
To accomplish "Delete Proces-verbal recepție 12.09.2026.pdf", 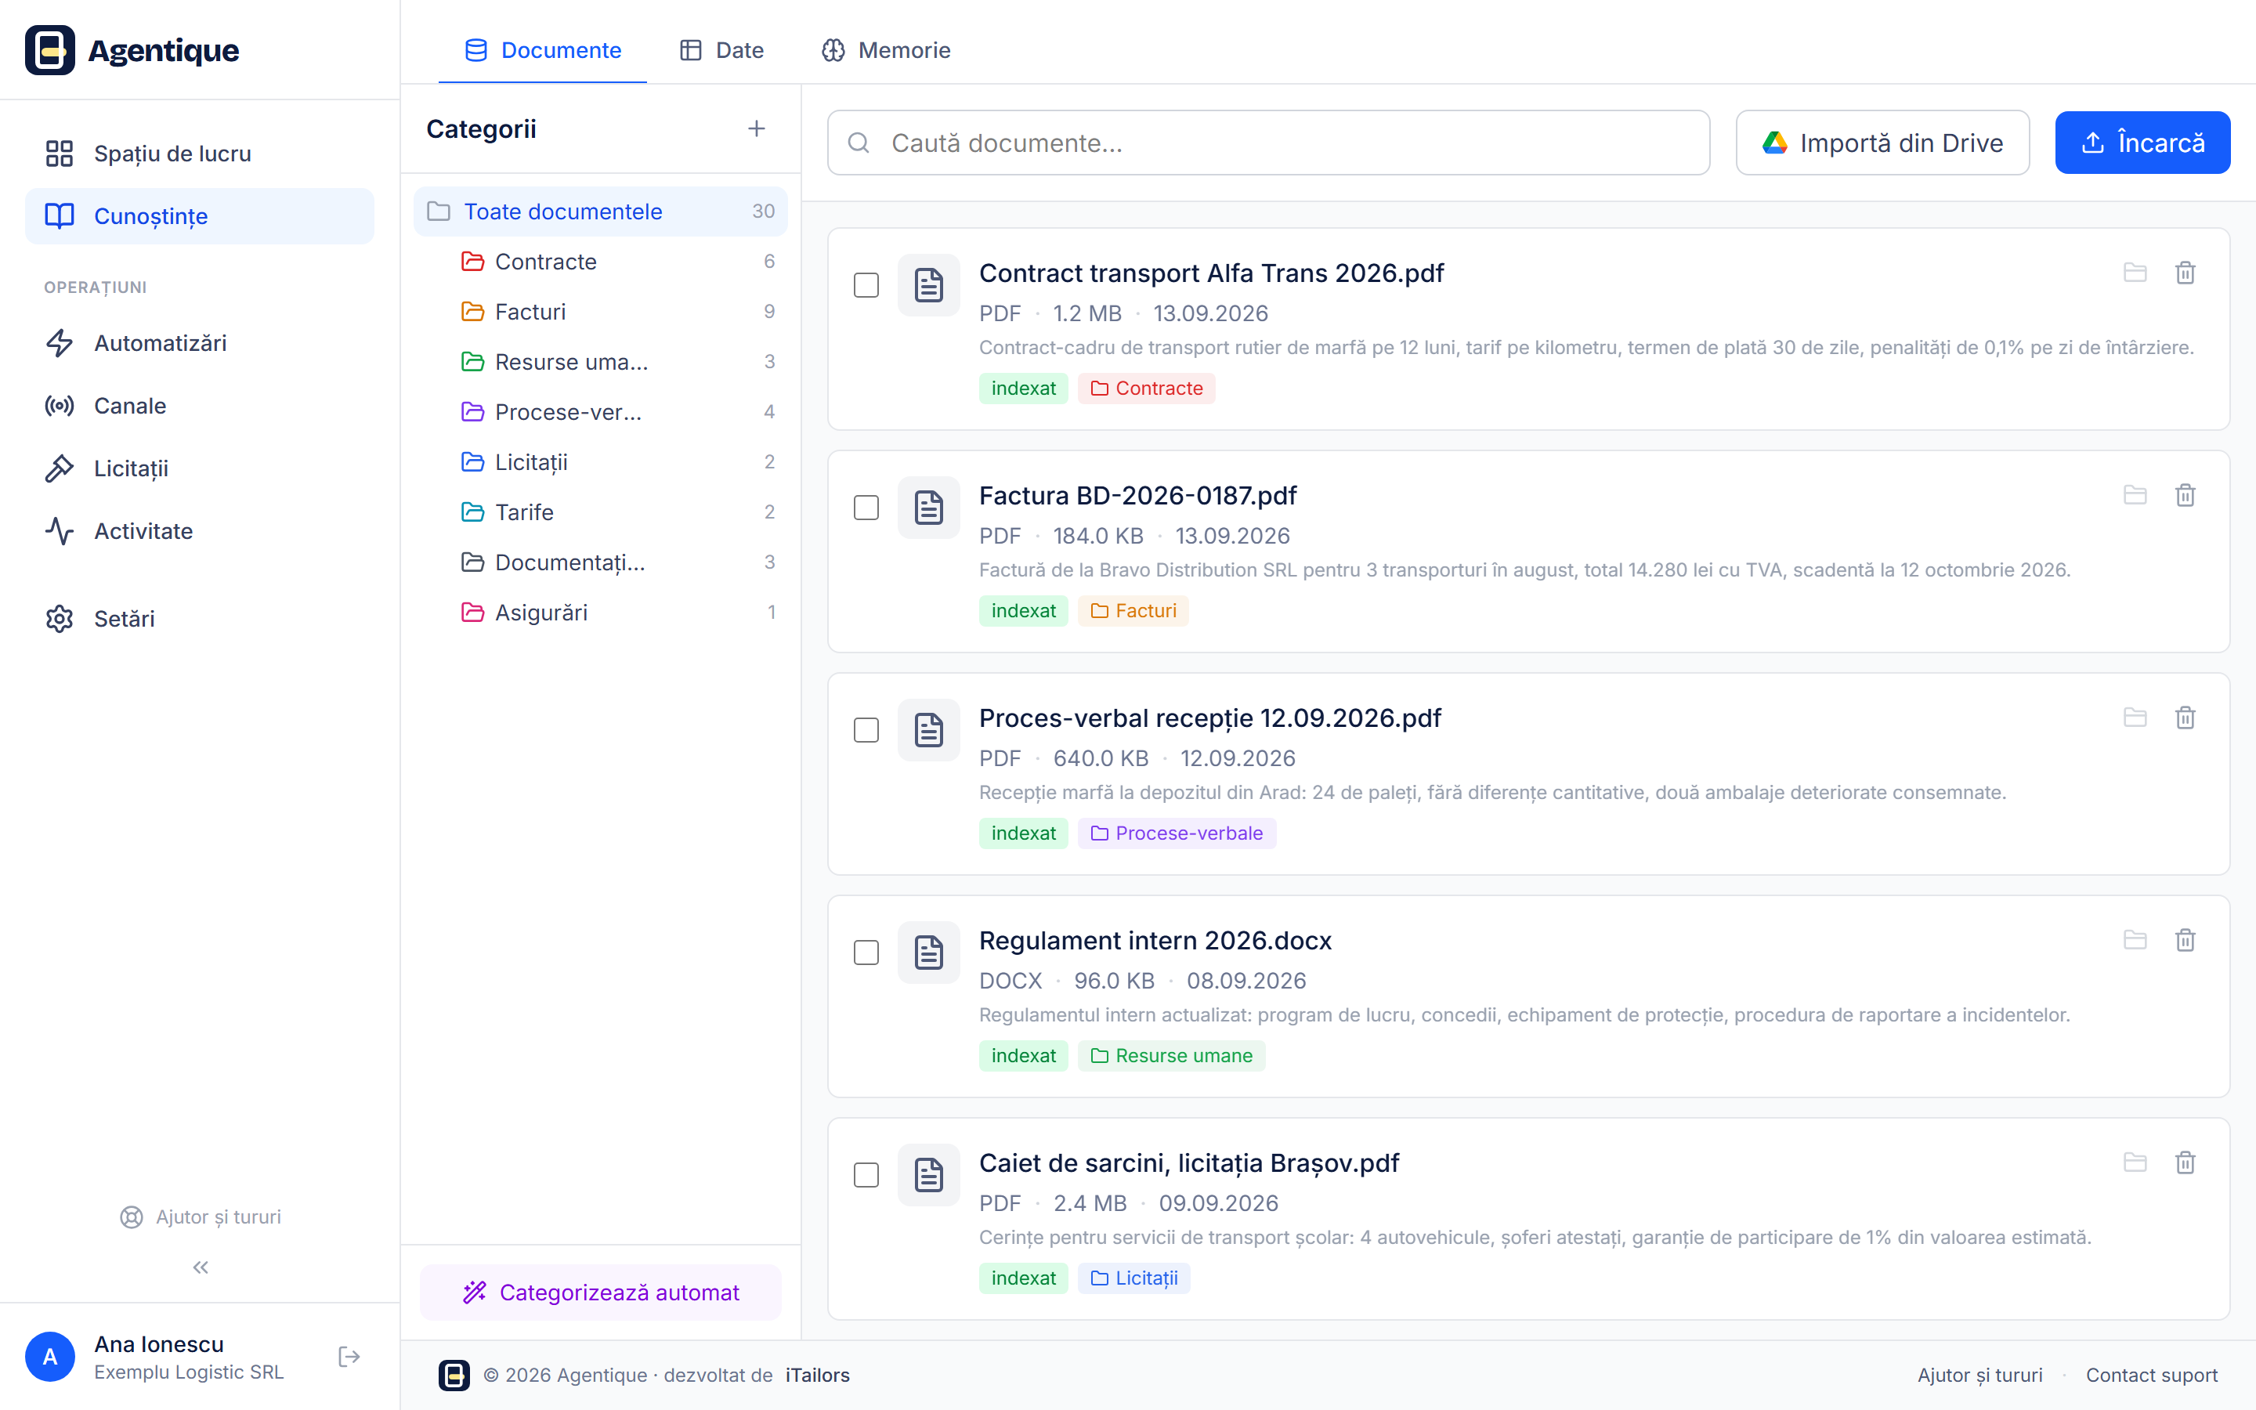I will tap(2185, 717).
